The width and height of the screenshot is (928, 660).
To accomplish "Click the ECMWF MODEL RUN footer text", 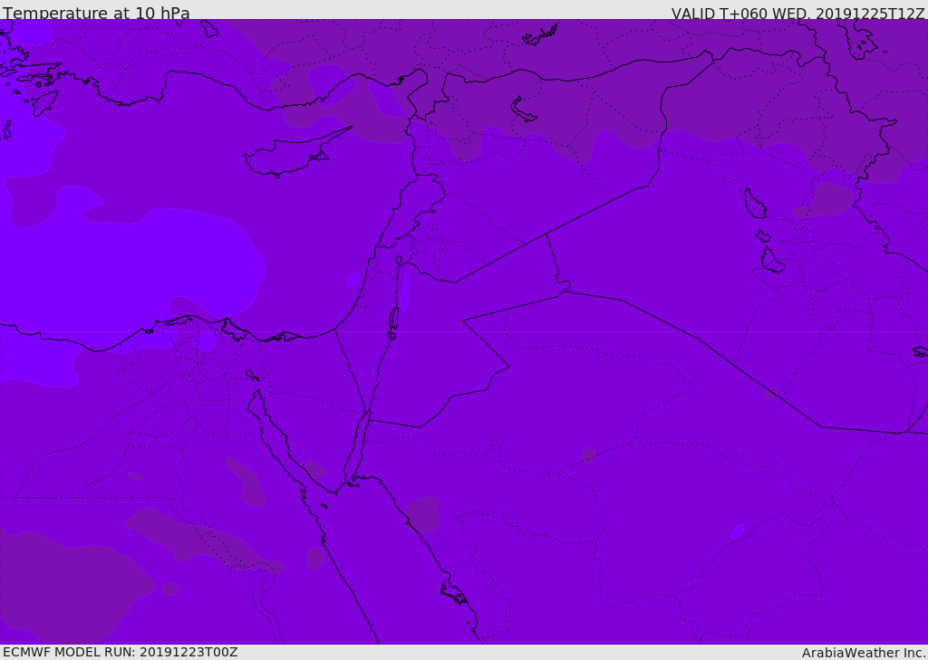I will [x=121, y=652].
